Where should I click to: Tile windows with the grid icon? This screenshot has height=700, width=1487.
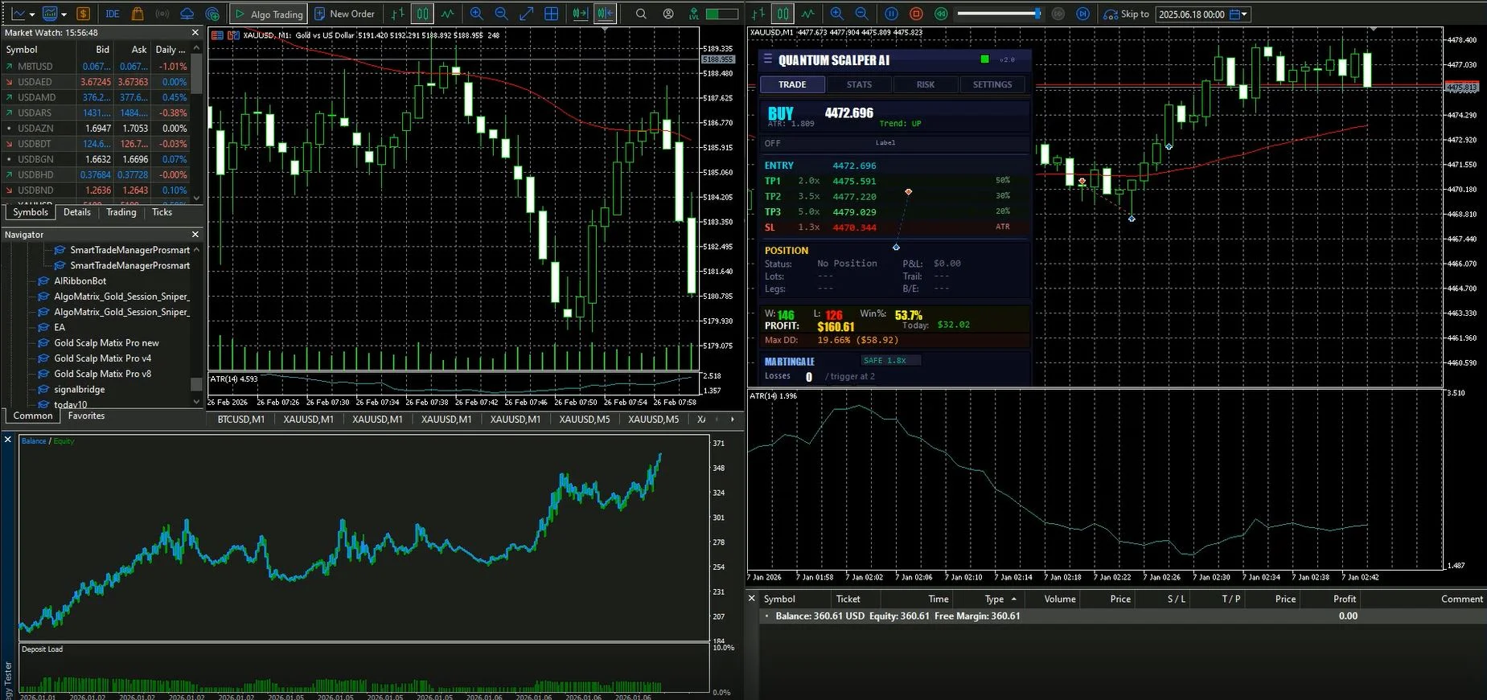point(551,14)
